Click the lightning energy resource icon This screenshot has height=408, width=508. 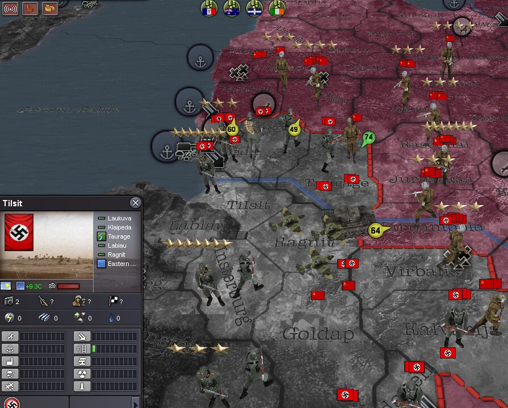click(x=10, y=318)
